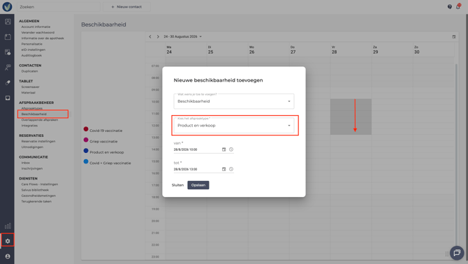468x264 pixels.
Task: Open the statistics bar-chart icon
Action: pyautogui.click(x=8, y=226)
